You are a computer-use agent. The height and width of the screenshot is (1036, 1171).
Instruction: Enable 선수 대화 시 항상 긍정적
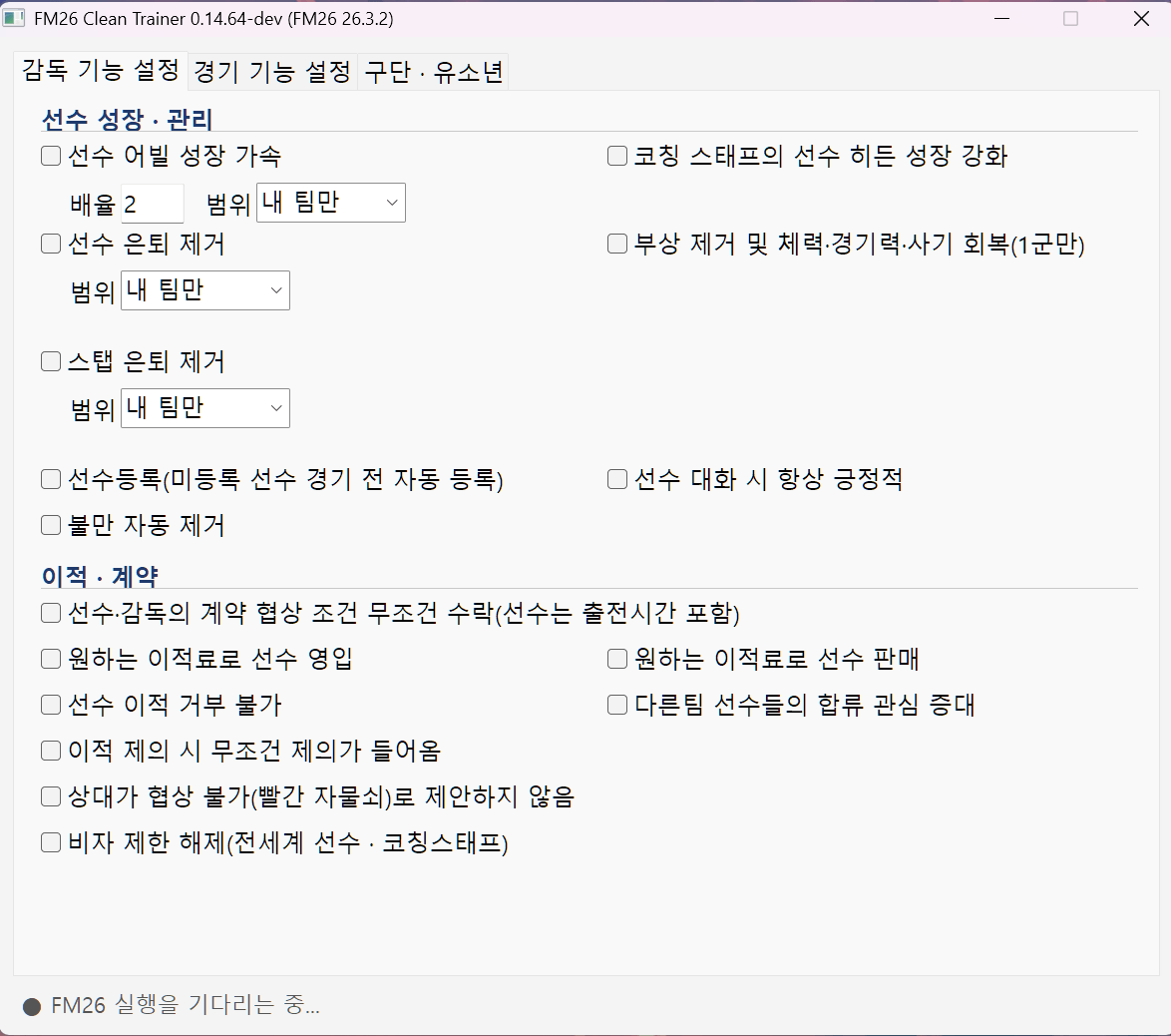coord(616,479)
